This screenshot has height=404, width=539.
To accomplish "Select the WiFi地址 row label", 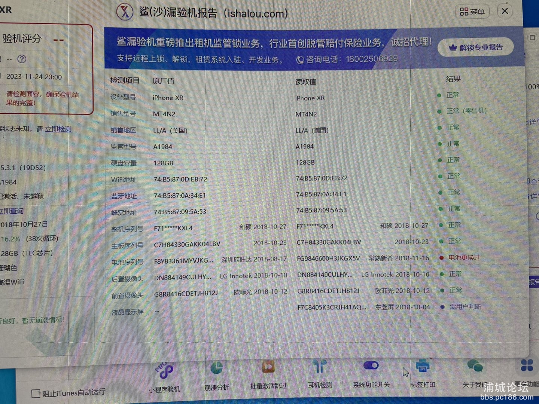I will 124,180.
